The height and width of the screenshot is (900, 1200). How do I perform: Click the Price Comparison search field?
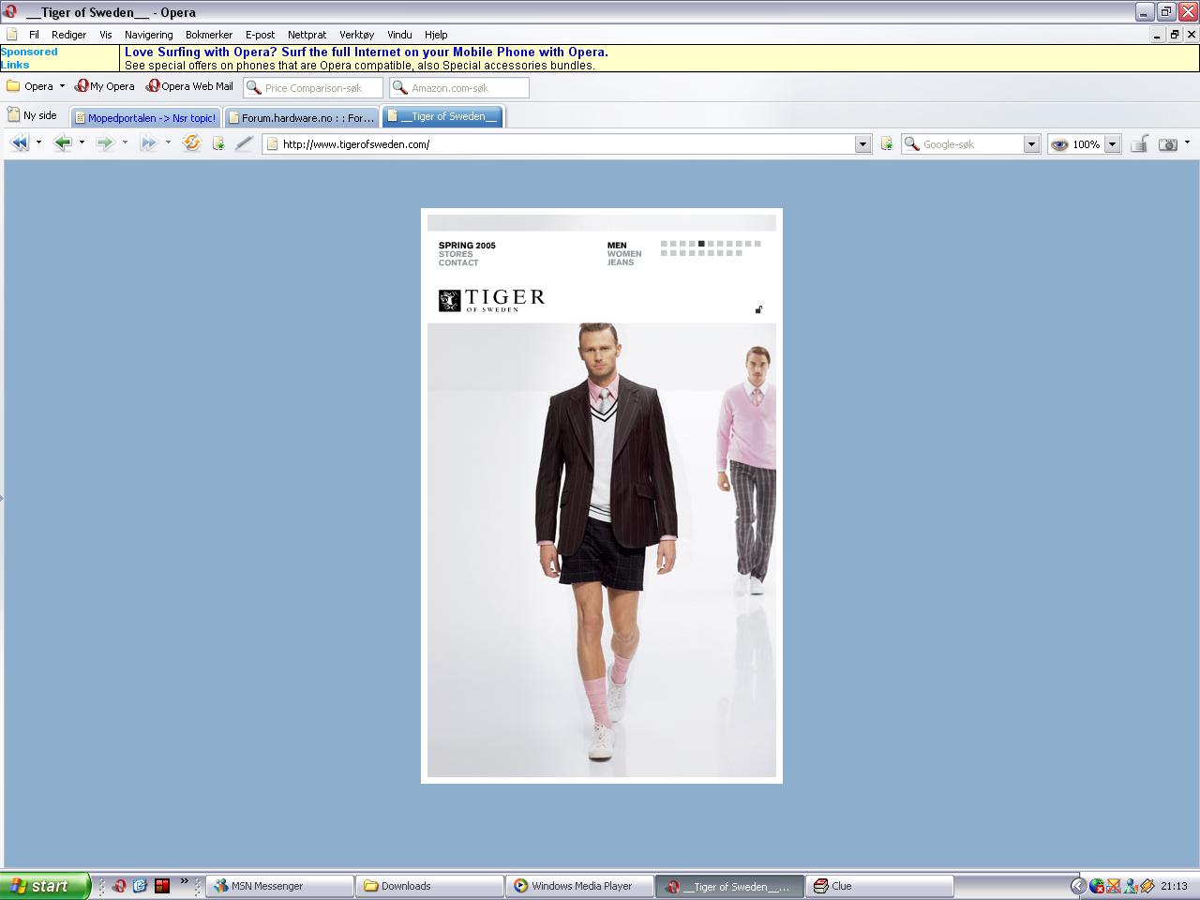(x=313, y=87)
